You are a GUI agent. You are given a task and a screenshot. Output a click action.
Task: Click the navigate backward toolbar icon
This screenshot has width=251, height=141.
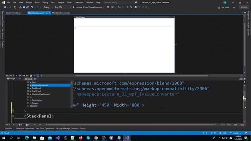tap(5, 7)
